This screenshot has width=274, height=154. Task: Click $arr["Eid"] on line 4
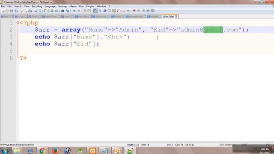[74, 44]
